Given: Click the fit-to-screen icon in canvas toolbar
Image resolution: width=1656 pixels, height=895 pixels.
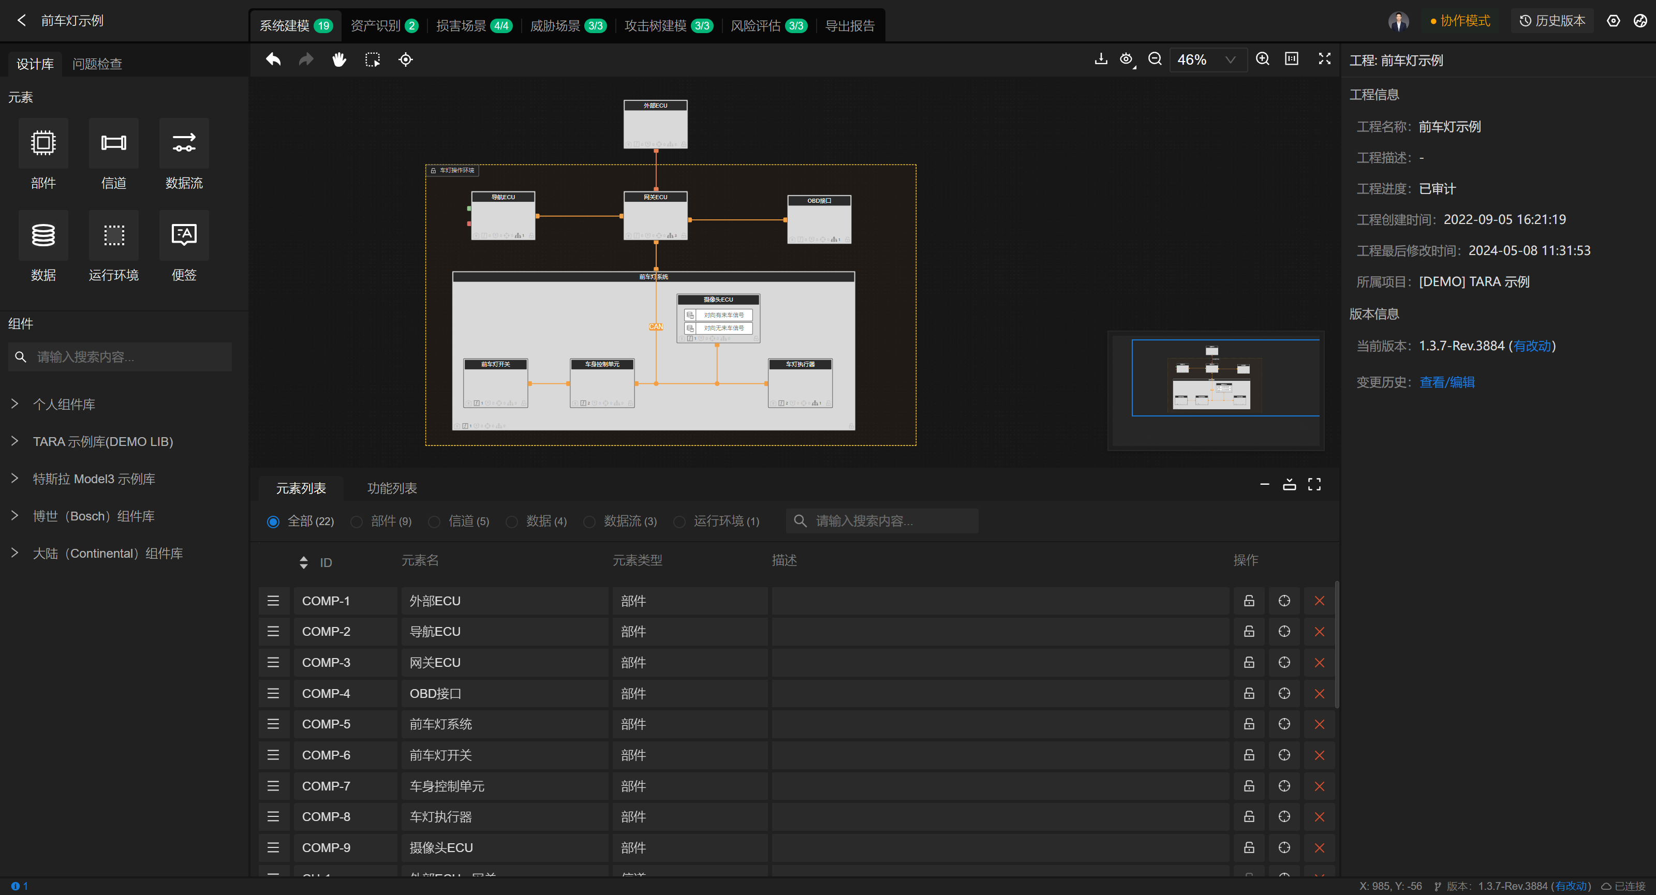Looking at the screenshot, I should (x=1292, y=59).
